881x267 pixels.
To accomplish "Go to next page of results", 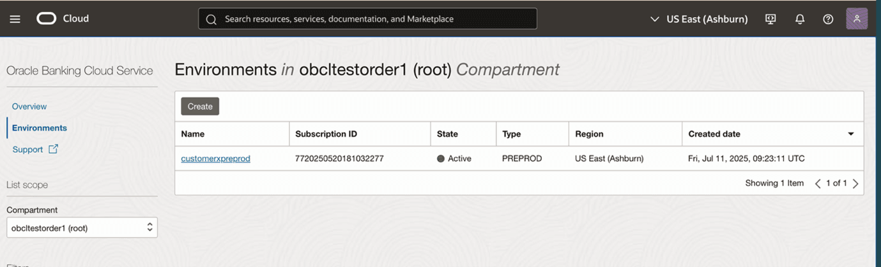I will (855, 184).
